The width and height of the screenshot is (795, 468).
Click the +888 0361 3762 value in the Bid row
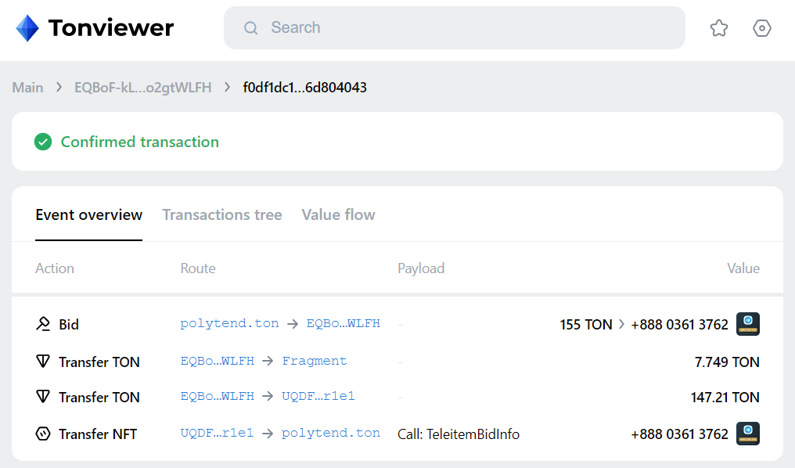[x=679, y=325]
